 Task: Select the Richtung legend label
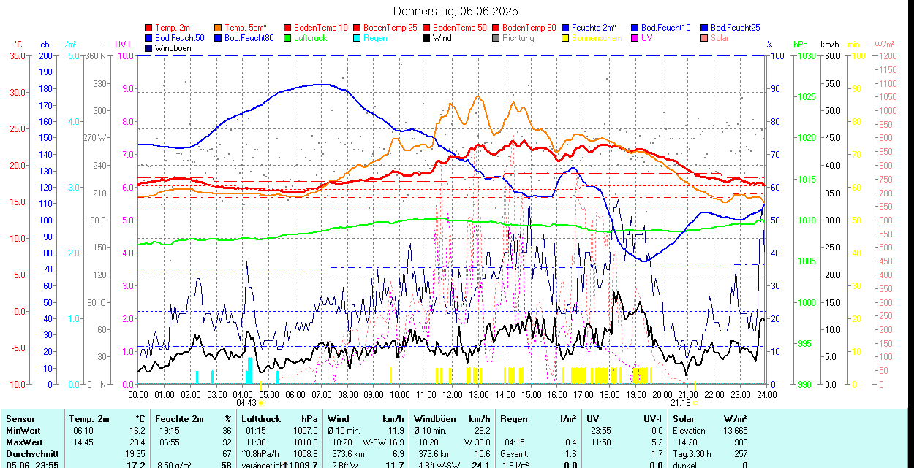pyautogui.click(x=518, y=38)
